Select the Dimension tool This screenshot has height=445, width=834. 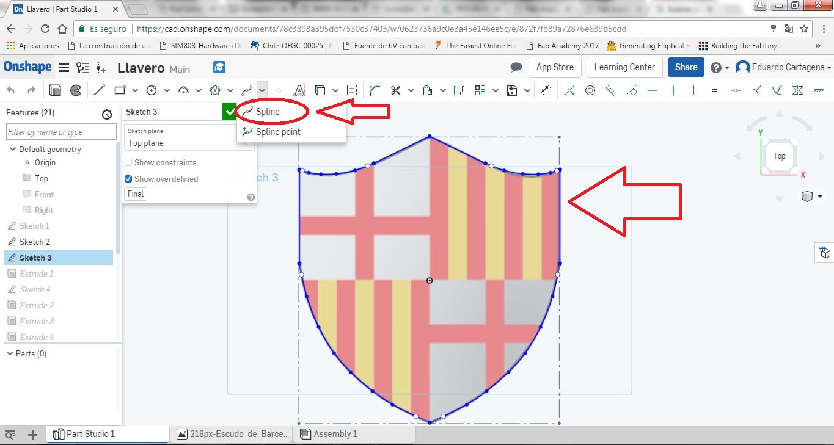[x=546, y=90]
